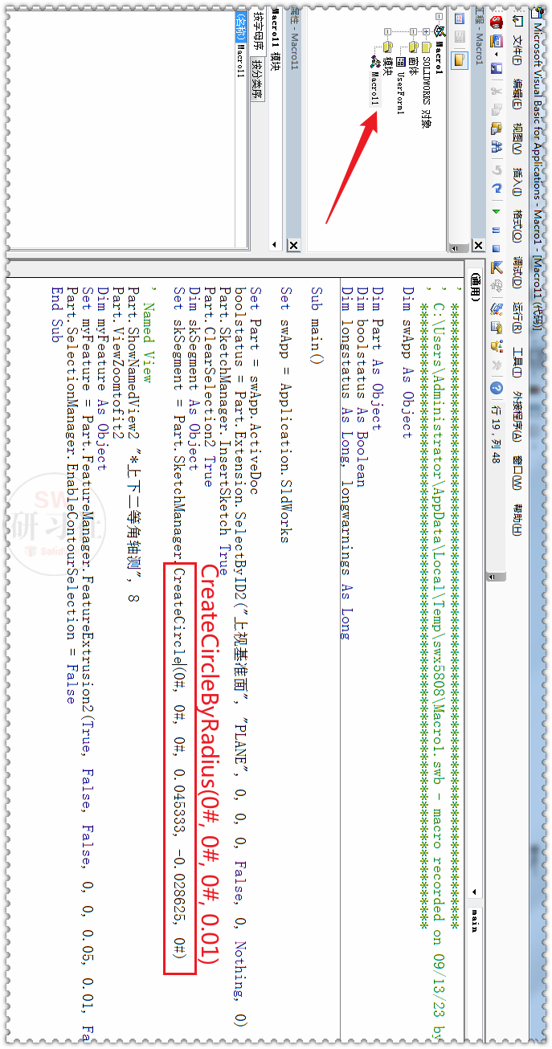
Task: Open the 窗口(W) menu
Action: click(517, 471)
